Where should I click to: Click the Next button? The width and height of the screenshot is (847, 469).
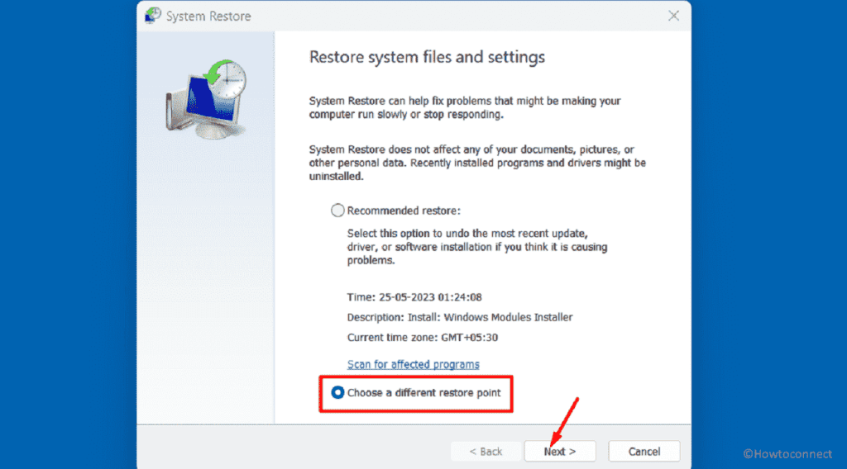[x=560, y=451]
